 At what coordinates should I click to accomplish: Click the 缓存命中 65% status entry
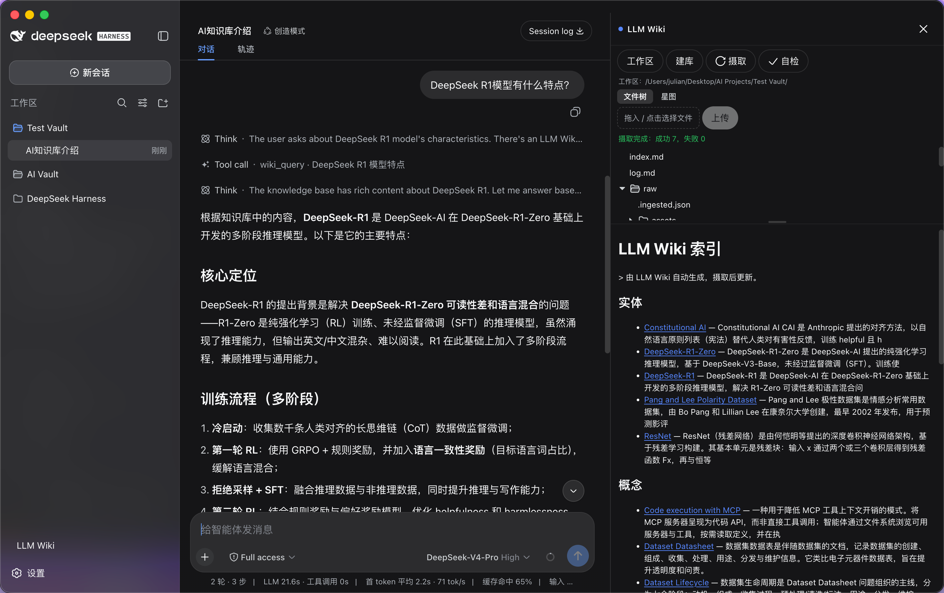click(507, 581)
